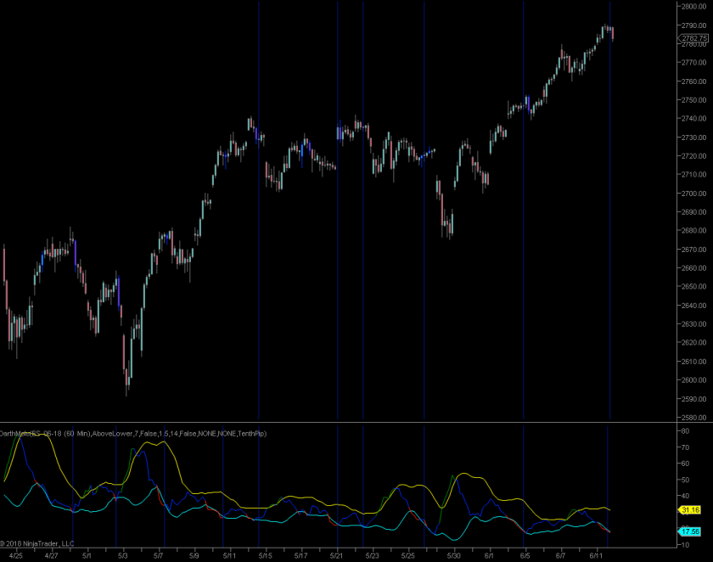The image size is (713, 562).
Task: Click the 2750.00 price axis label
Action: coord(693,124)
